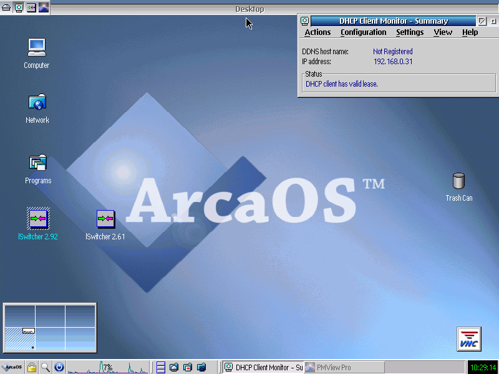Switch to PMView Pro taskbar entry
Image resolution: width=499 pixels, height=374 pixels.
click(x=344, y=368)
